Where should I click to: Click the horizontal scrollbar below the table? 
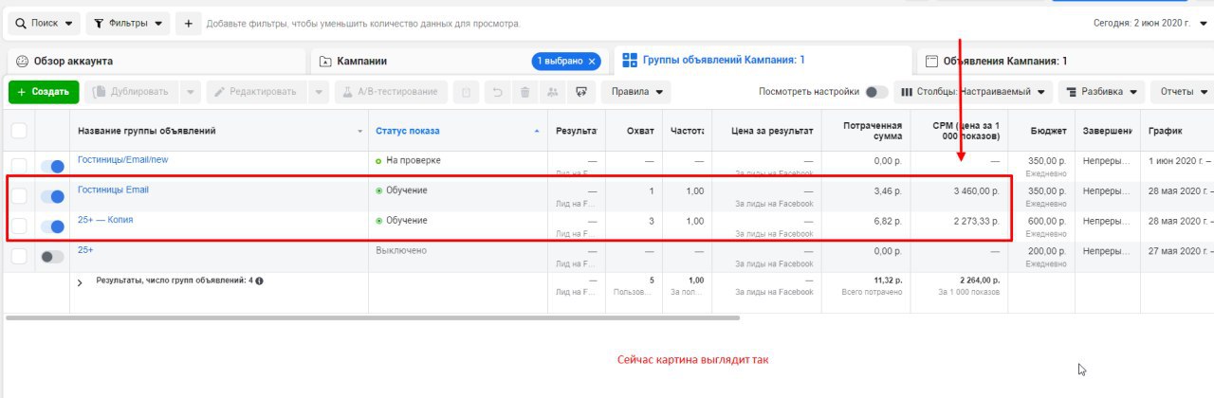[372, 317]
